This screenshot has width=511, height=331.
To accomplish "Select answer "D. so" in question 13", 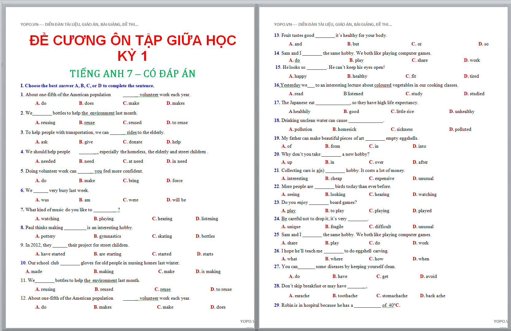I will click(x=483, y=44).
